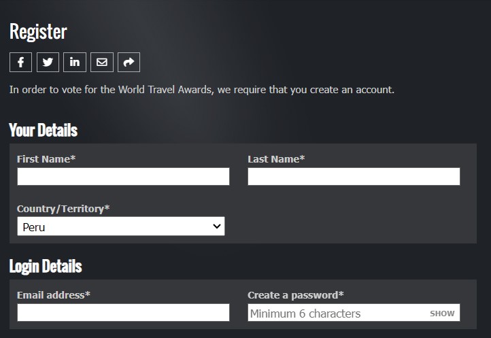
Task: Focus the First Name text box
Action: 123,177
